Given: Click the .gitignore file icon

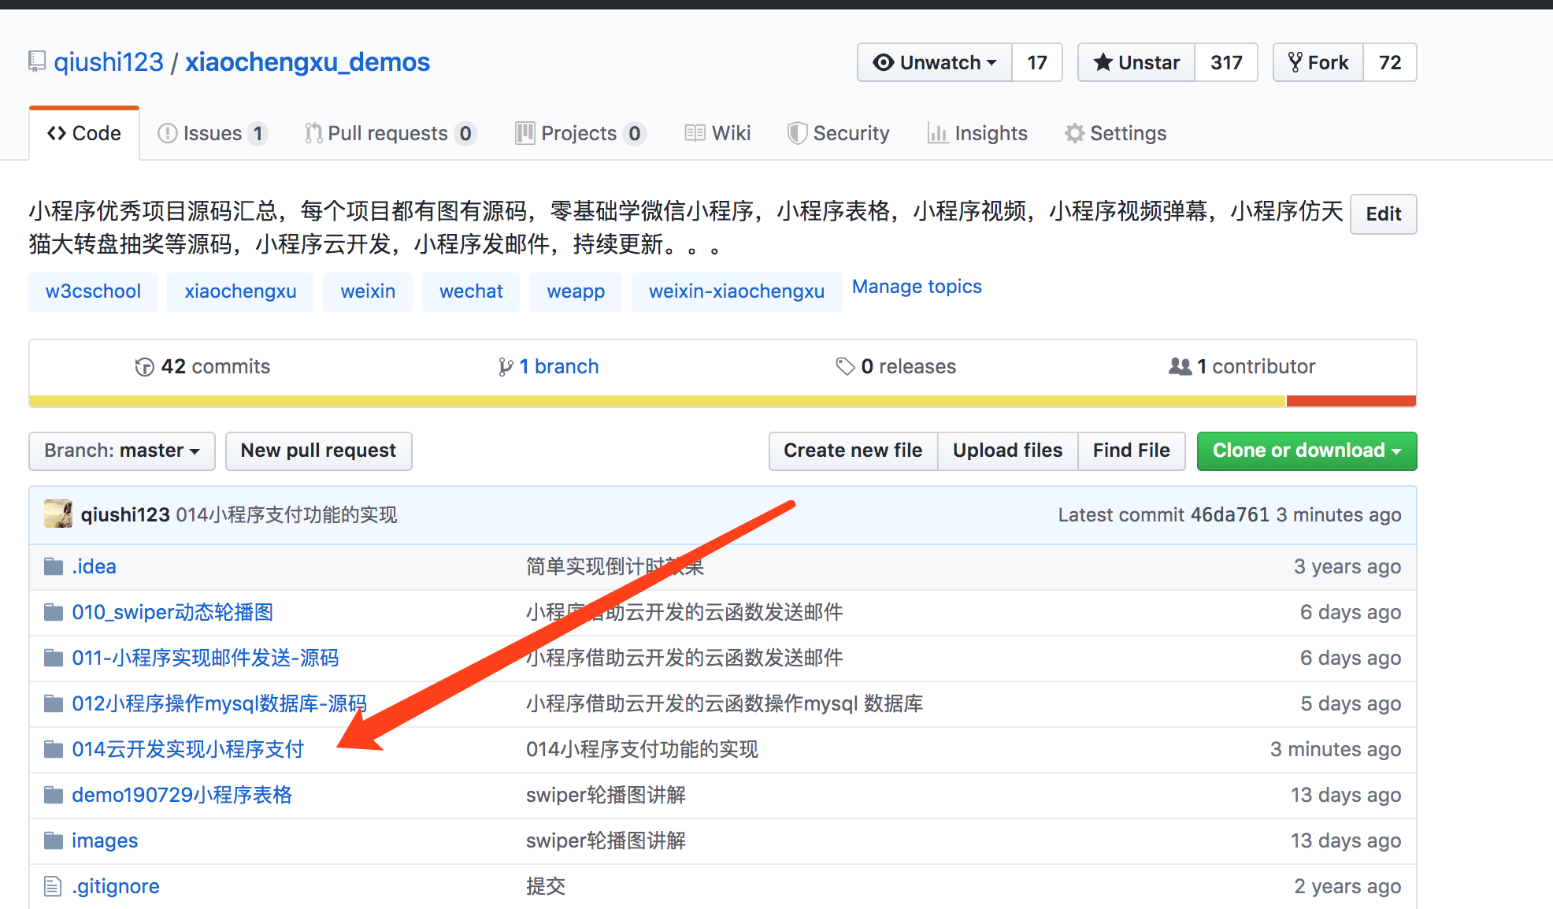Looking at the screenshot, I should click(x=53, y=886).
